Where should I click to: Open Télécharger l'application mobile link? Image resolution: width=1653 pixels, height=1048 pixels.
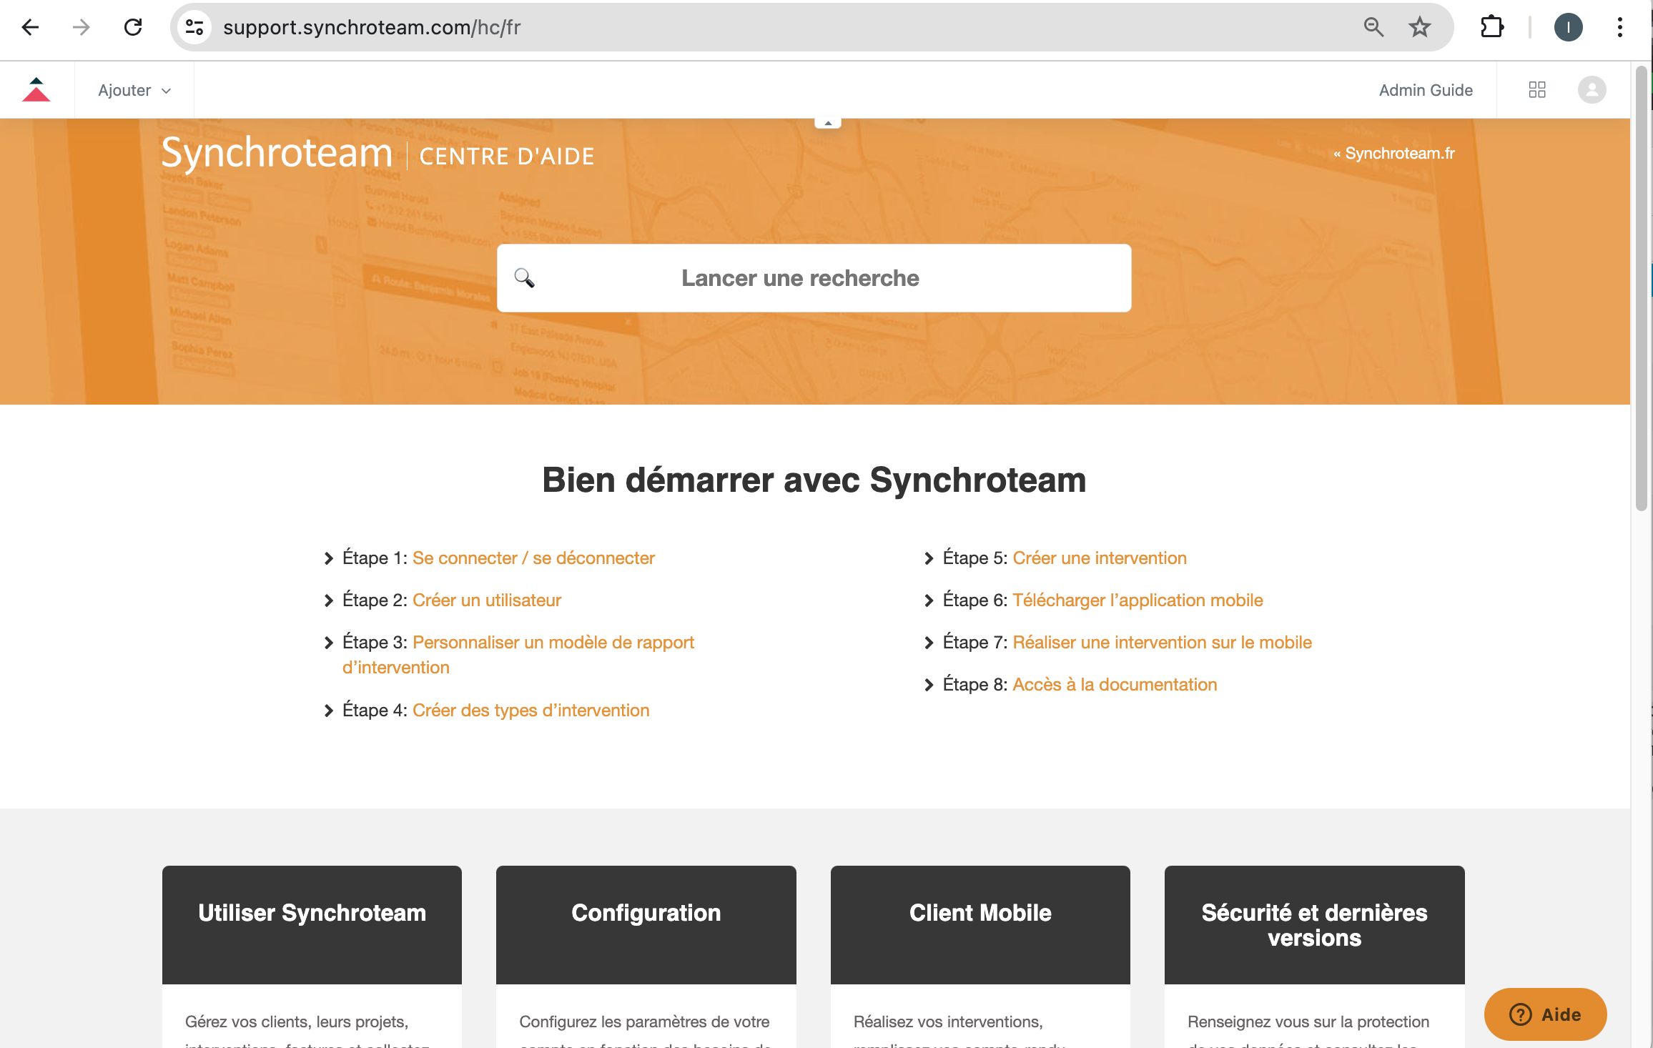coord(1138,600)
